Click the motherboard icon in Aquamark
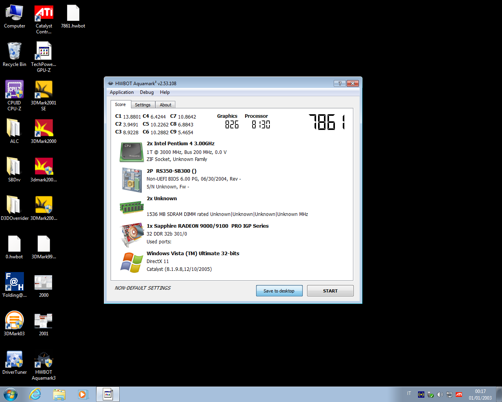Viewport: 502px width, 402px height. coord(132,180)
